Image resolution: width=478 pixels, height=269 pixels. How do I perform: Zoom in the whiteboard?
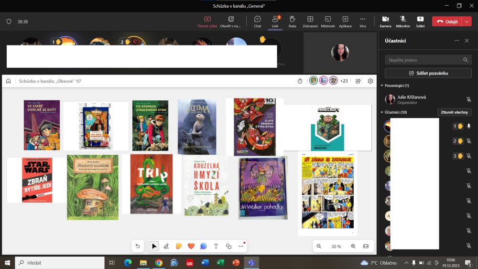pyautogui.click(x=353, y=246)
